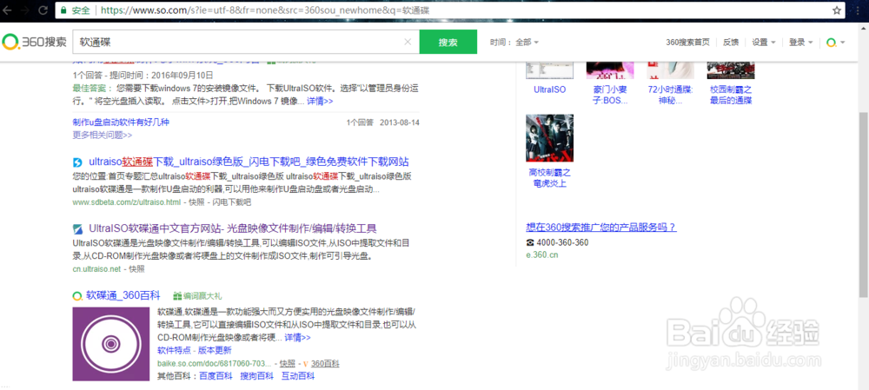Expand the 设置 dropdown menu

tap(763, 42)
